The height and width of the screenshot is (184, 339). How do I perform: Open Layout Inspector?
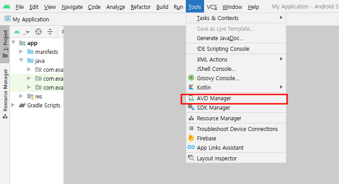point(236,159)
